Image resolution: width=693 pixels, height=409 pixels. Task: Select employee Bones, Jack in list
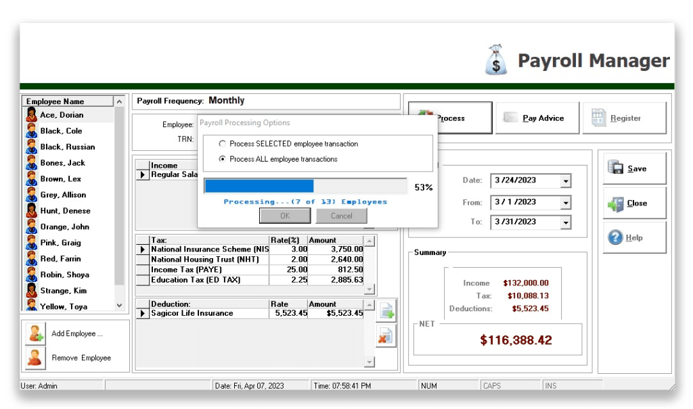click(62, 163)
